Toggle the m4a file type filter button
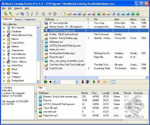The image size is (150, 125). point(79,14)
